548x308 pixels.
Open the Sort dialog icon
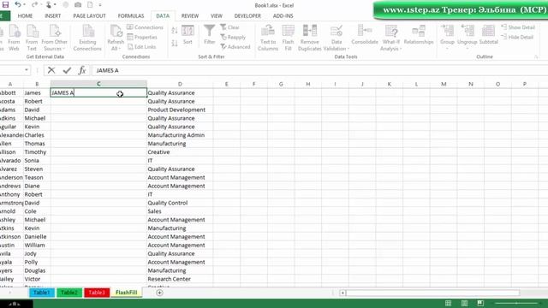188,35
